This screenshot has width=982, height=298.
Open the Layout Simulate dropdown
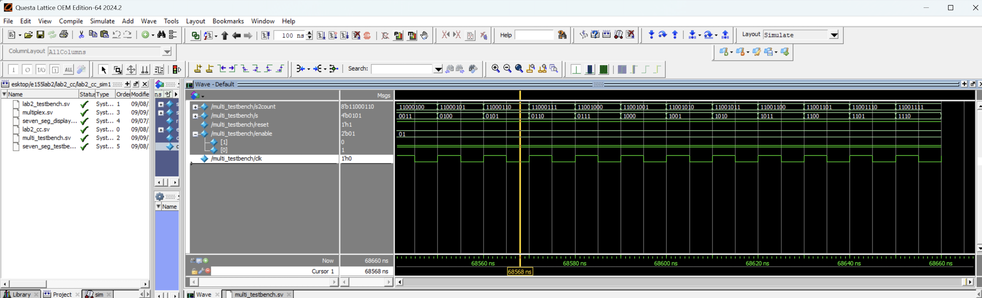(x=834, y=35)
